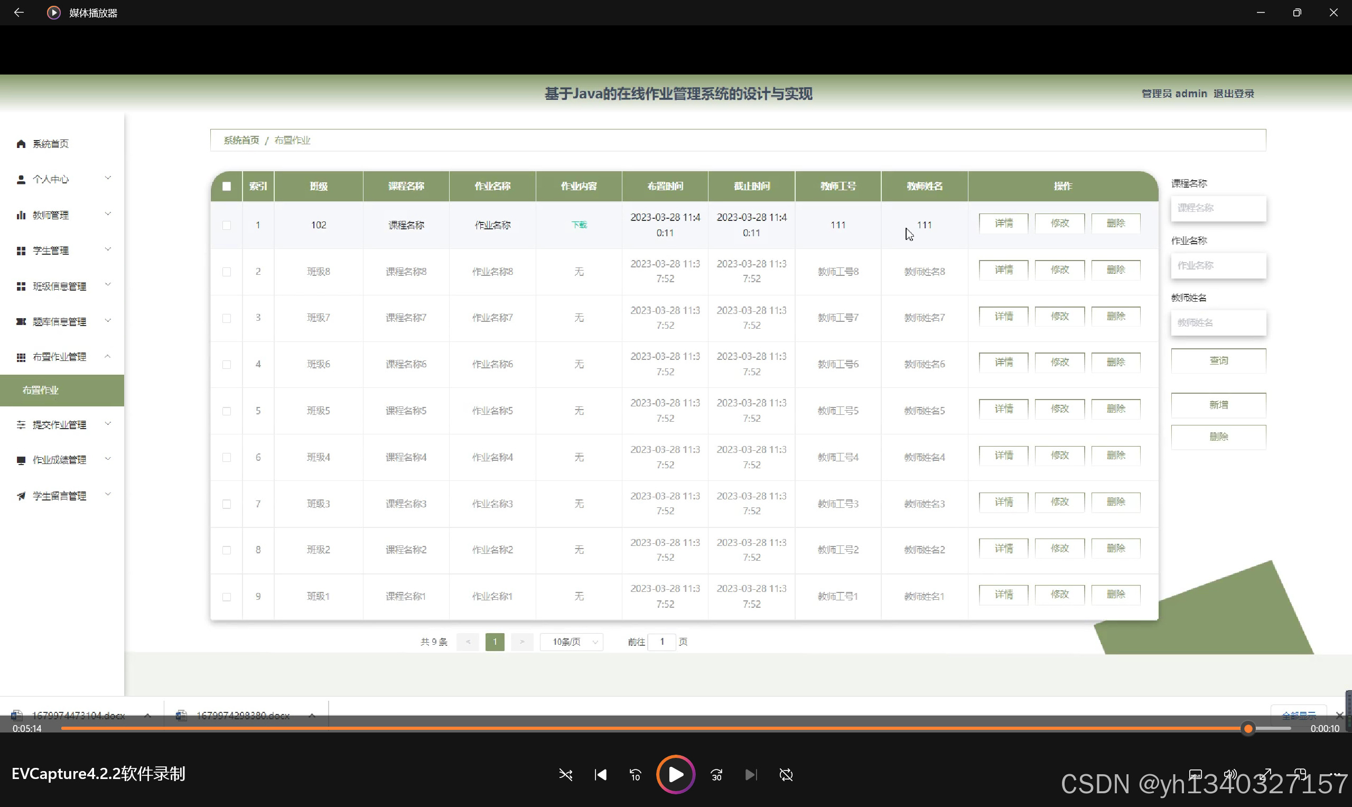Open the 10条/页 page size dropdown

tap(571, 642)
